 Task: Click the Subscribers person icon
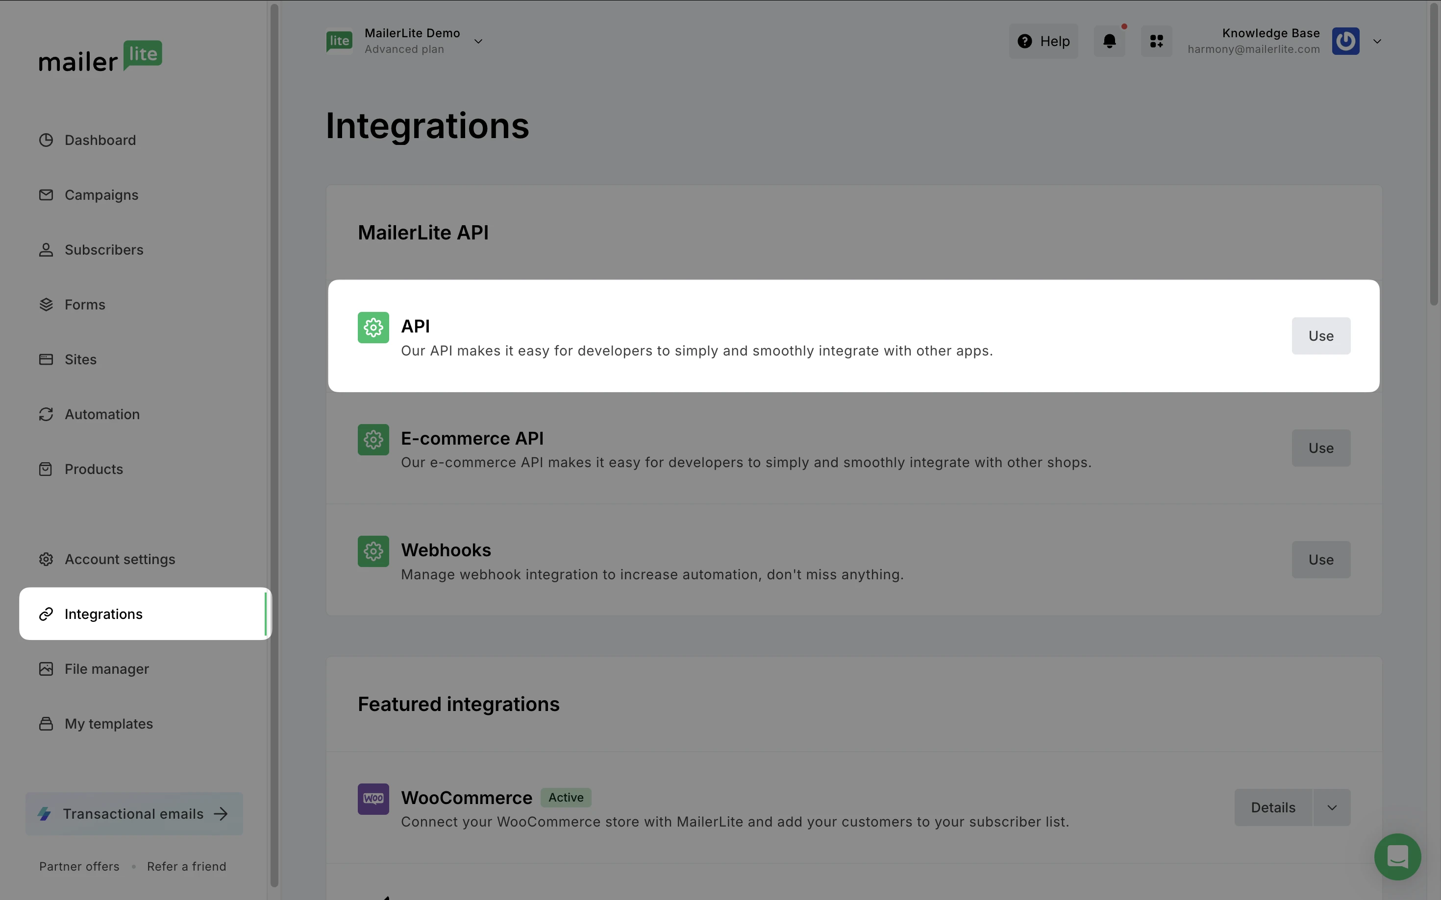[46, 249]
